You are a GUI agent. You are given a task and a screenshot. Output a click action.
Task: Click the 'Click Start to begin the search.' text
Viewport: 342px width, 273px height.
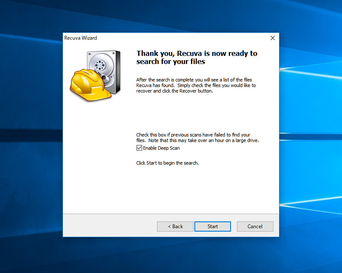pyautogui.click(x=168, y=163)
